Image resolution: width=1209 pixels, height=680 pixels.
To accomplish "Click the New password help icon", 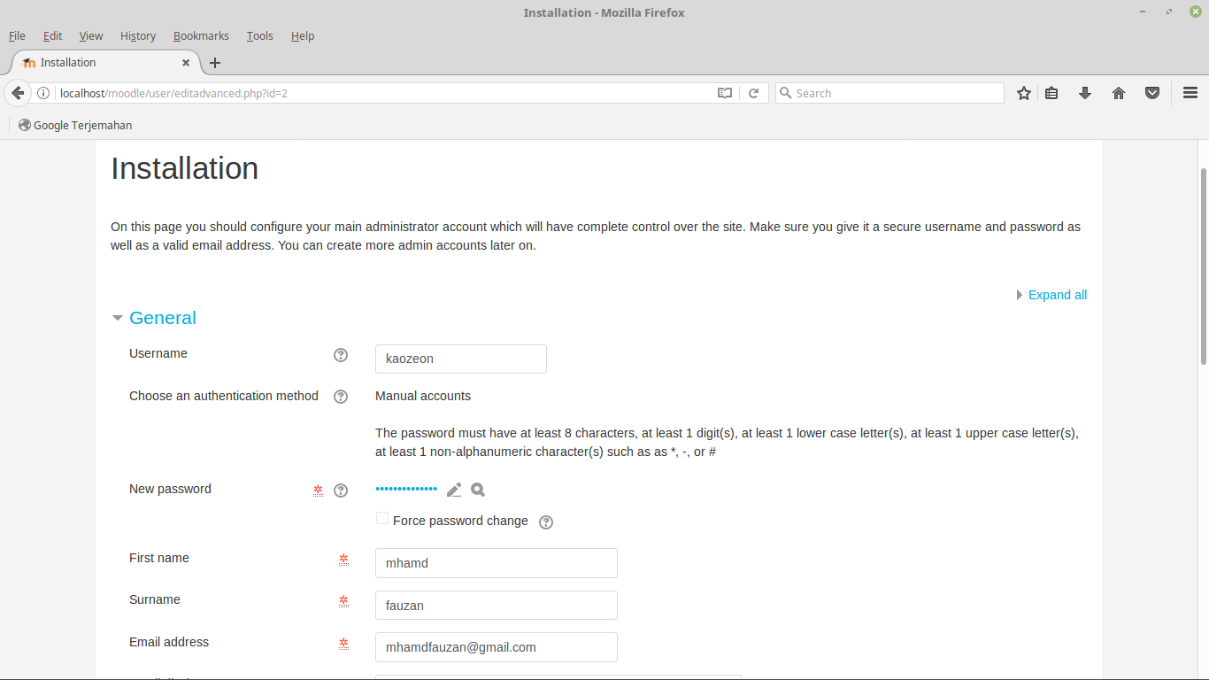I will [341, 491].
